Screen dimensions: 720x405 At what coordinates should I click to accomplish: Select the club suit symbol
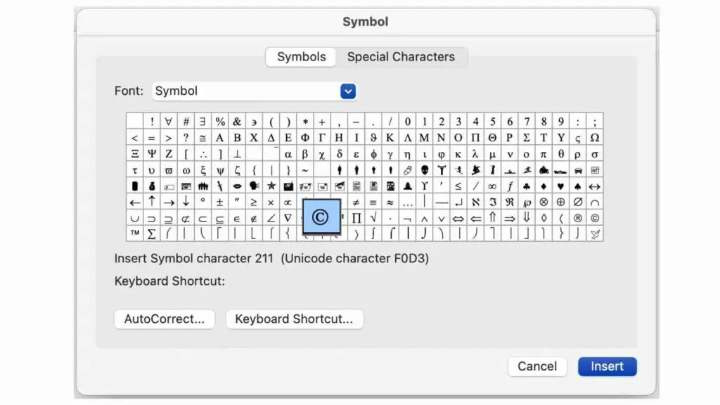[x=527, y=186]
